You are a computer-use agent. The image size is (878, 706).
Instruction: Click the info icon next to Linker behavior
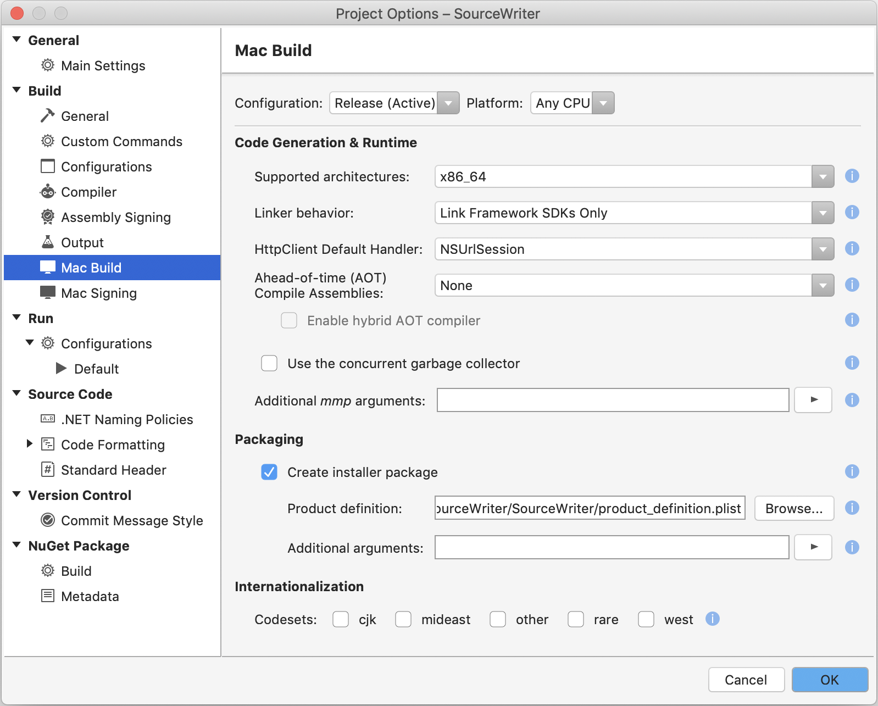coord(852,213)
